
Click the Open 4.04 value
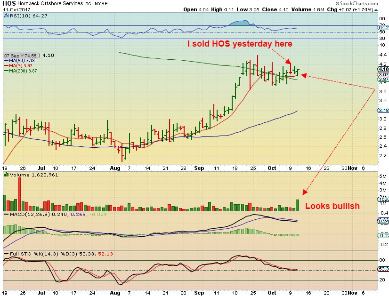pos(196,10)
